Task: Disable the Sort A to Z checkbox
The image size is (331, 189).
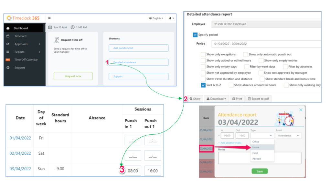Action: pyautogui.click(x=203, y=85)
